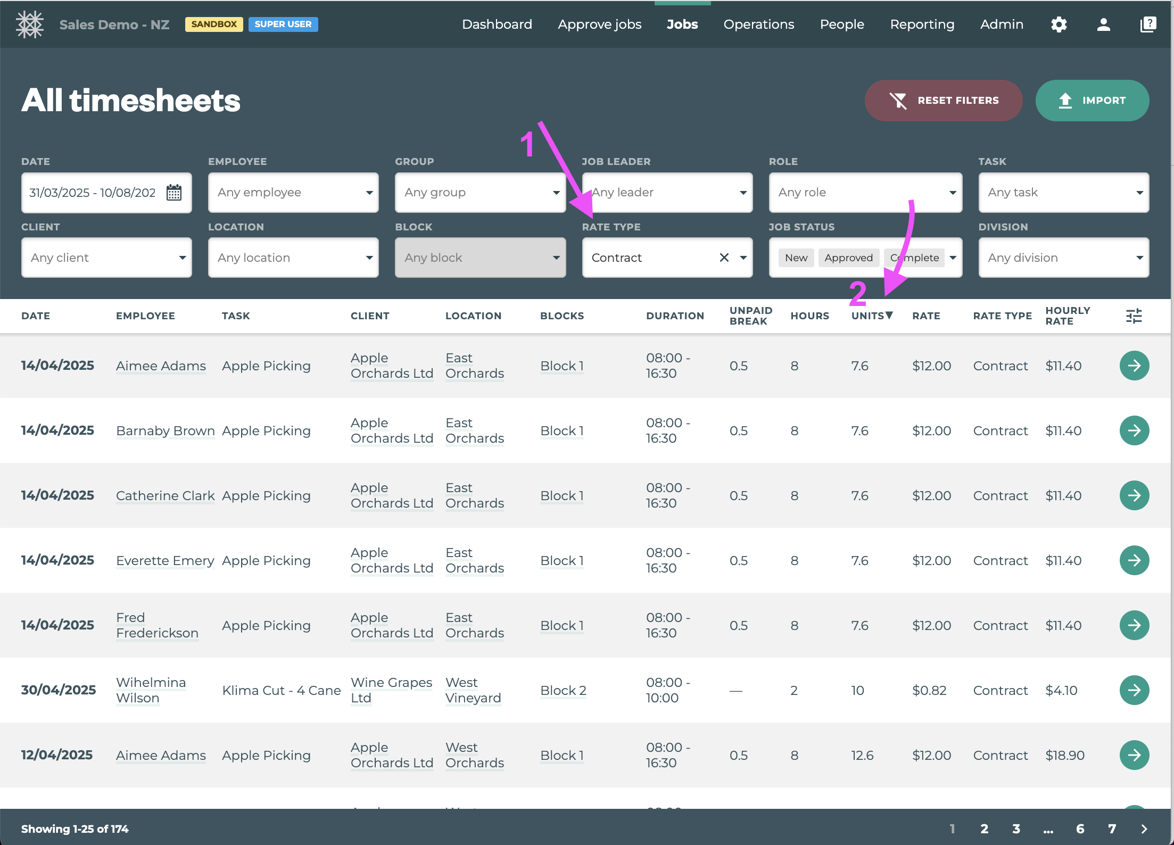1174x845 pixels.
Task: Clear the Contract rate type filter
Action: [x=724, y=258]
